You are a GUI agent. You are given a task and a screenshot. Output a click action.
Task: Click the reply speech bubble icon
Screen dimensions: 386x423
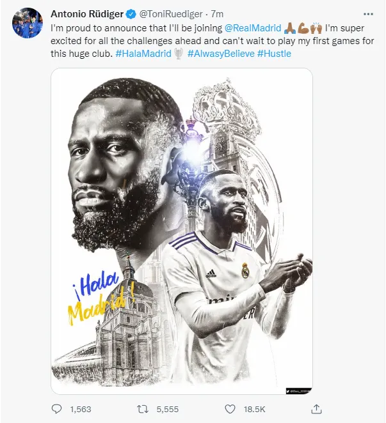[x=56, y=409]
